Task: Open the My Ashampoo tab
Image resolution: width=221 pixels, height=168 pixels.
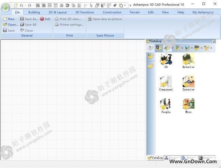Action: (203, 12)
